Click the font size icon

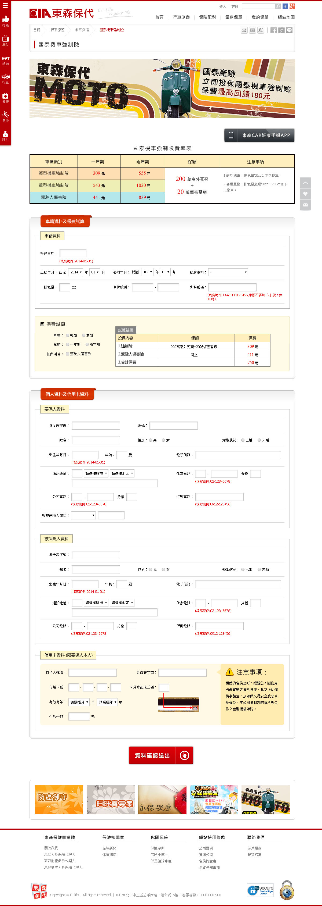pos(261,30)
